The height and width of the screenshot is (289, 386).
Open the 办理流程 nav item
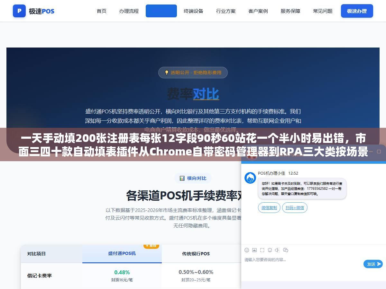click(129, 11)
